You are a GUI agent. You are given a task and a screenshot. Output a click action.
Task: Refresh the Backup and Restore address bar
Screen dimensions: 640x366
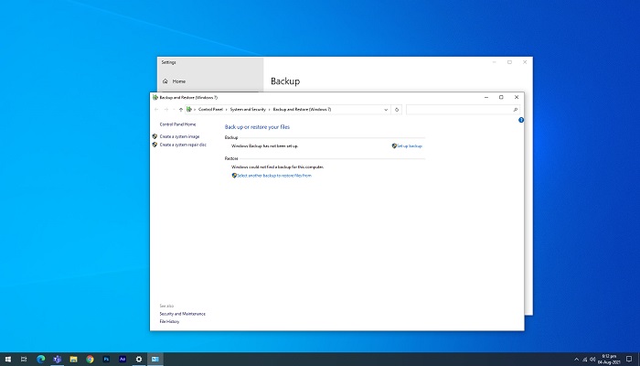(397, 109)
